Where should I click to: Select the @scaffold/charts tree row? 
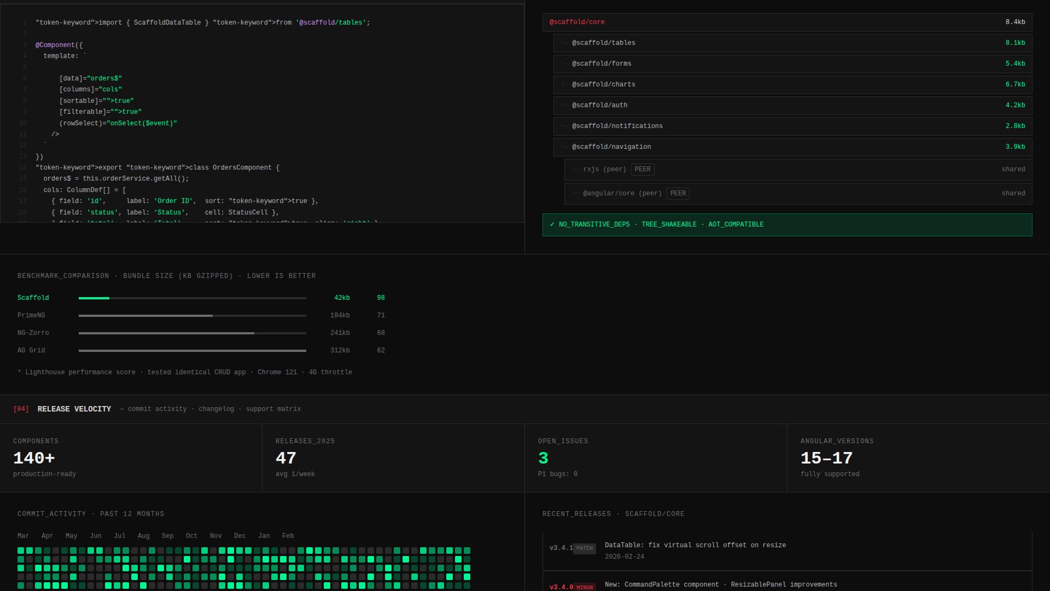pos(792,85)
